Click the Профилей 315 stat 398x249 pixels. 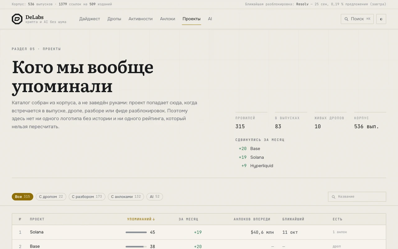(x=251, y=121)
